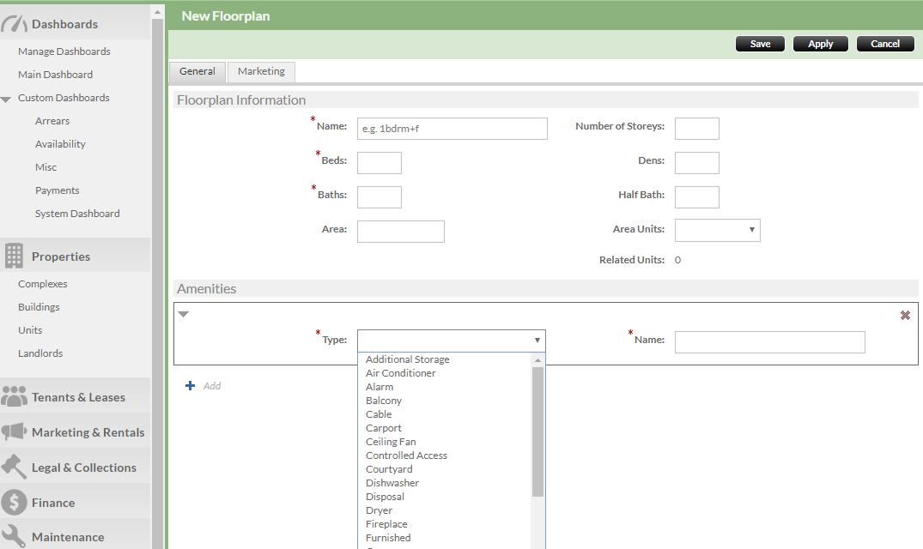Open Availability custom dashboard
The width and height of the screenshot is (923, 549).
click(x=60, y=144)
